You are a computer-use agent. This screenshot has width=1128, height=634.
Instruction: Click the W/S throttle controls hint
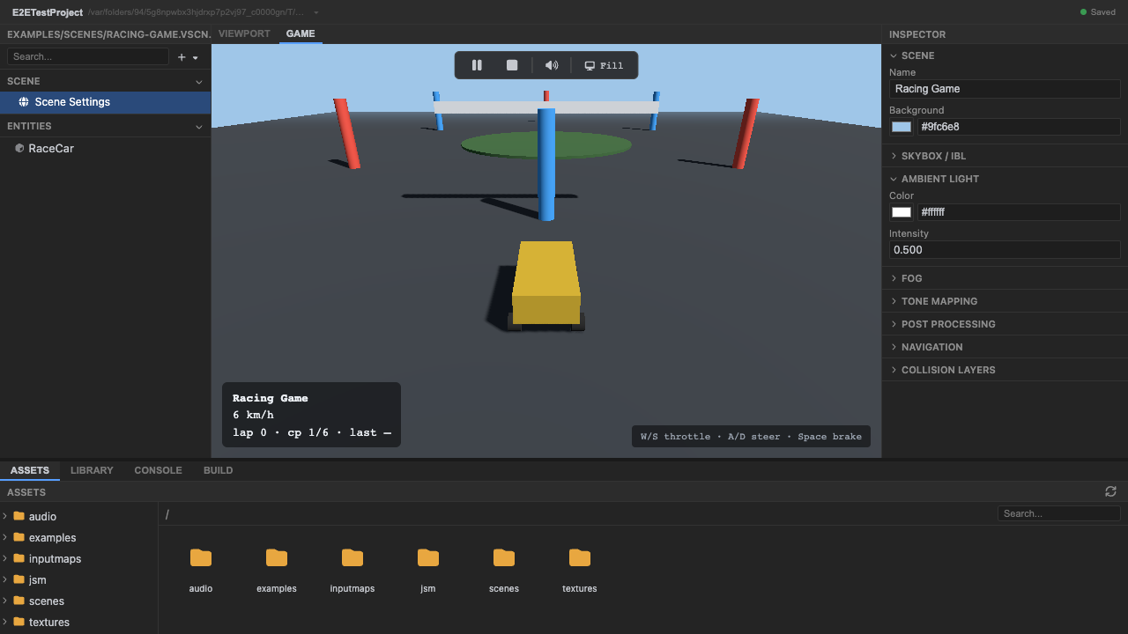coord(751,437)
